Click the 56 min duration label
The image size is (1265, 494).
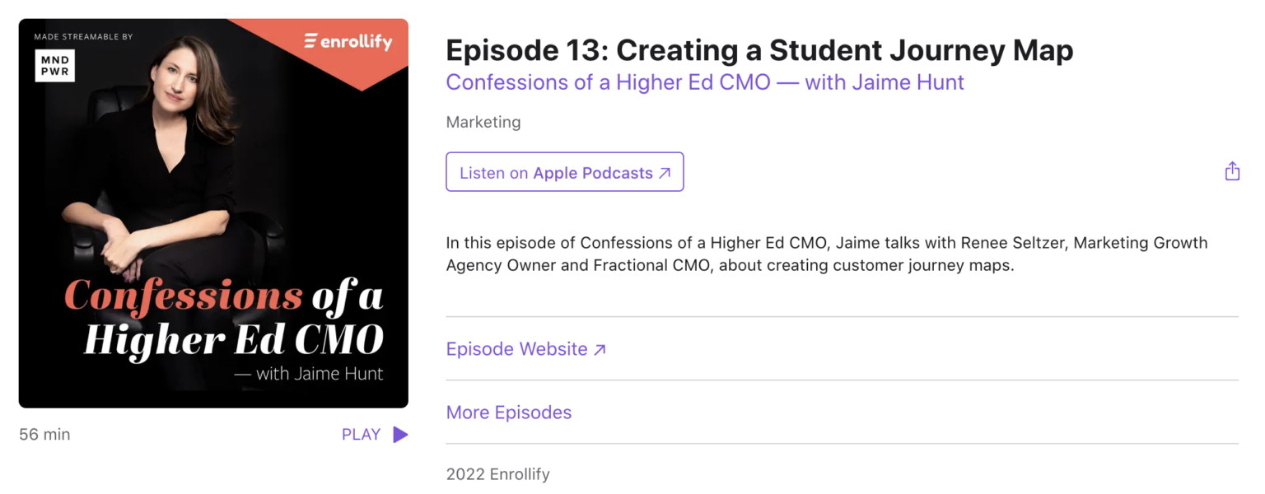pos(44,434)
